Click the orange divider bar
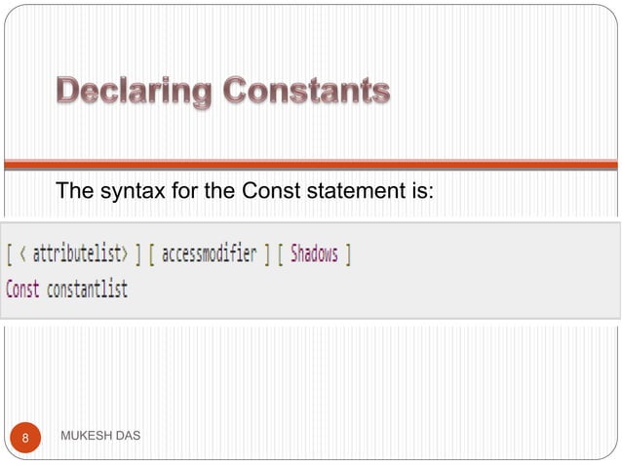622x466 pixels. pos(310,165)
